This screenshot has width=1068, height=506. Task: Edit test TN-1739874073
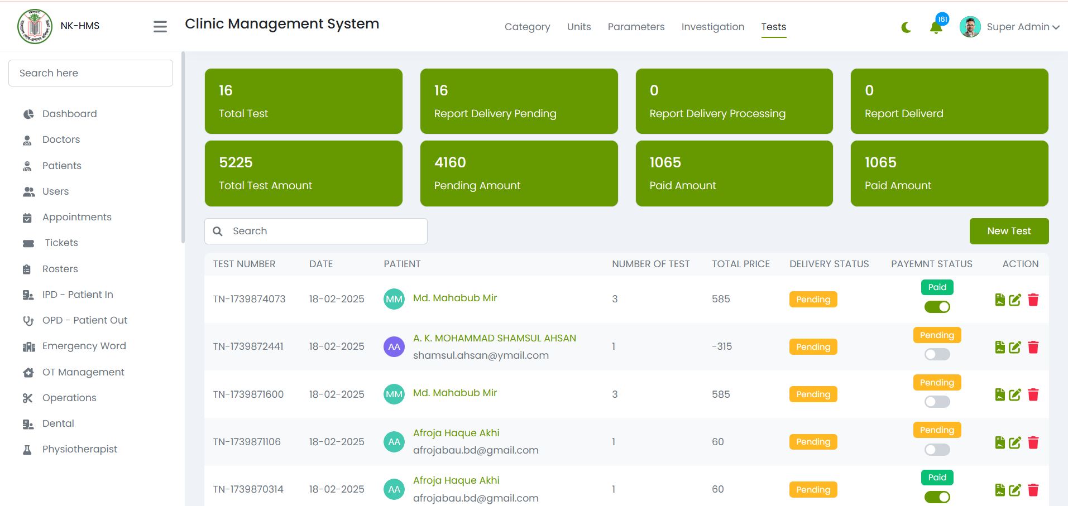(x=1015, y=300)
